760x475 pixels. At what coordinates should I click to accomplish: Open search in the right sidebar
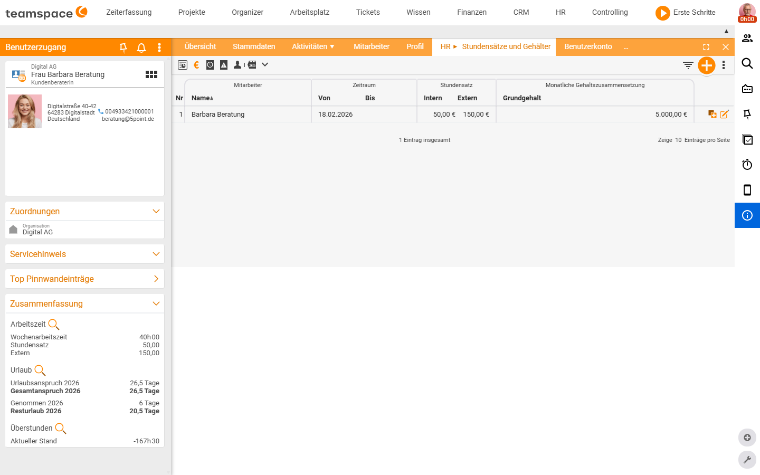[747, 63]
